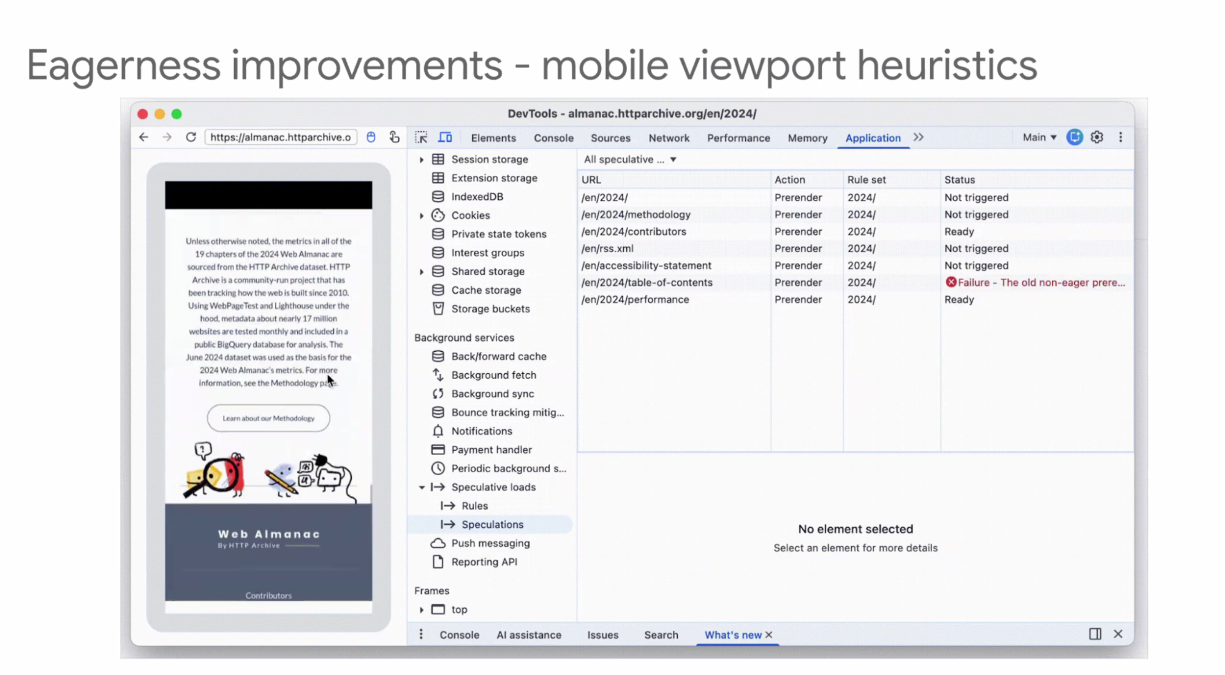The height and width of the screenshot is (675, 1225).
Task: Collapse the Speculative loads section
Action: (x=422, y=487)
